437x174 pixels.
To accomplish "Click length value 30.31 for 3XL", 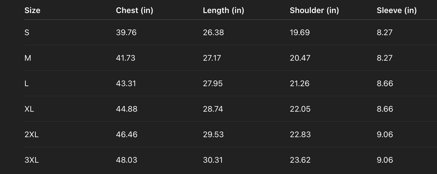I will coord(213,160).
